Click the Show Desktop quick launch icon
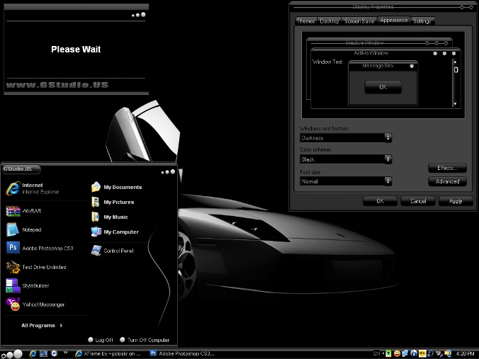The image size is (479, 359). tap(44, 353)
